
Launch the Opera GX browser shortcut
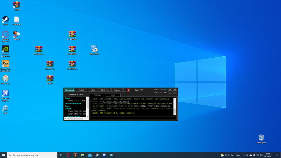coord(5,35)
